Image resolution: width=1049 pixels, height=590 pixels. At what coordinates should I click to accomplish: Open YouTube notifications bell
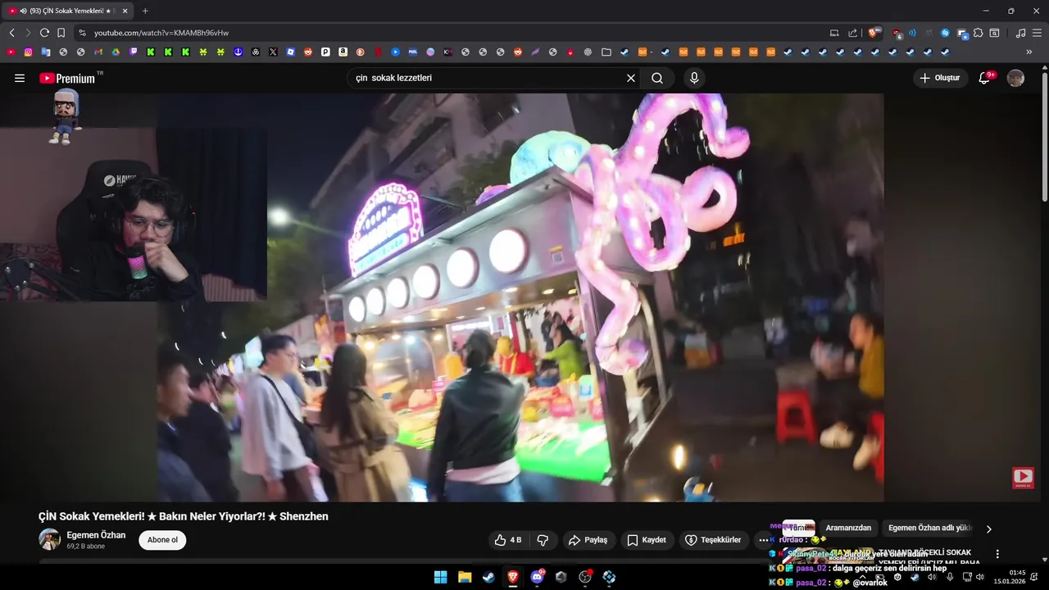tap(985, 78)
